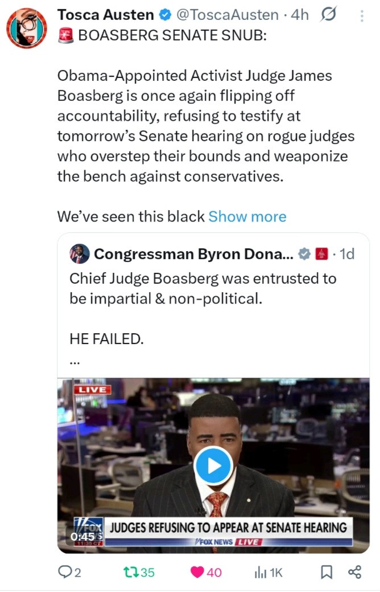Open the quoted Congressman Byron Donalds name
This screenshot has height=592, width=380.
click(x=193, y=254)
